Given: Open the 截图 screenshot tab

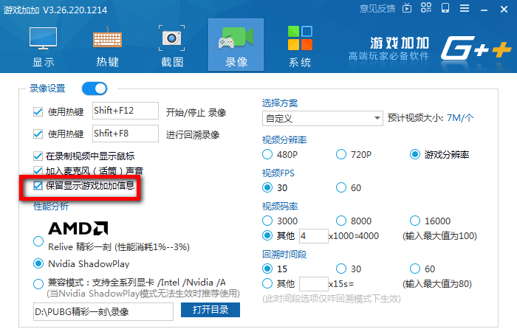Looking at the screenshot, I should (171, 46).
